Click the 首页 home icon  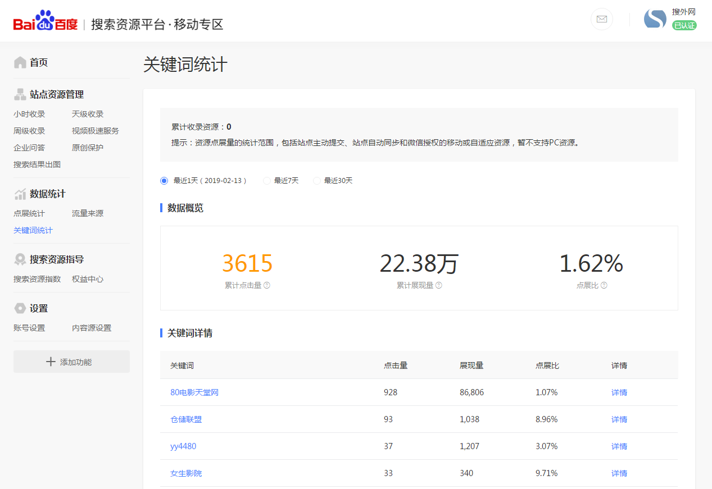pos(19,62)
